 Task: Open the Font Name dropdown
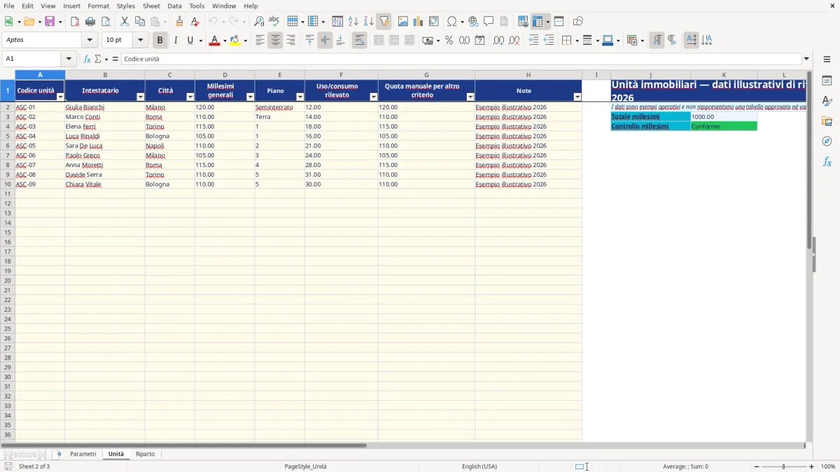pyautogui.click(x=90, y=41)
